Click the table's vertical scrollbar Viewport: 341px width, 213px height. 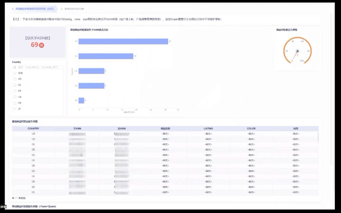(318, 137)
